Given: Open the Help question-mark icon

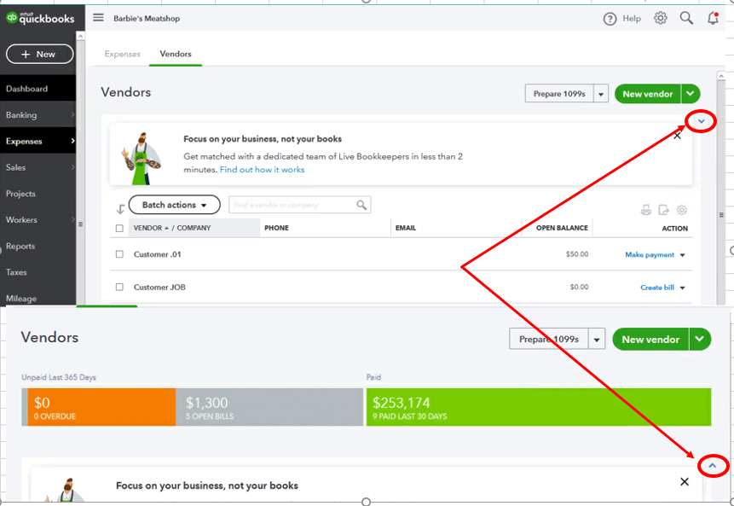Looking at the screenshot, I should coord(610,19).
